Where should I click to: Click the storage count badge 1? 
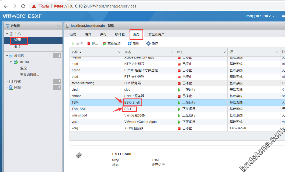[57, 81]
